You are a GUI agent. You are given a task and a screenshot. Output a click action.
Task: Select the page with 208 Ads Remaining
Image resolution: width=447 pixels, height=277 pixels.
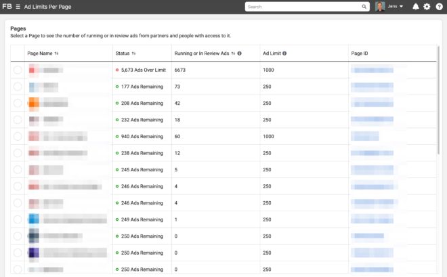(x=18, y=103)
